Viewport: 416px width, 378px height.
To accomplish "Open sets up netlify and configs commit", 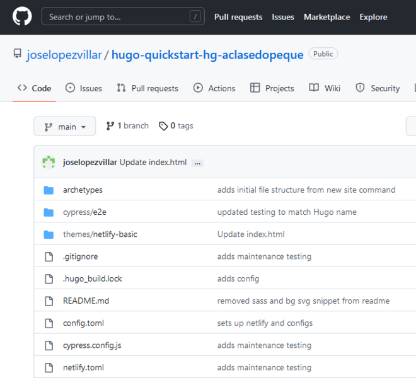I will (x=265, y=323).
